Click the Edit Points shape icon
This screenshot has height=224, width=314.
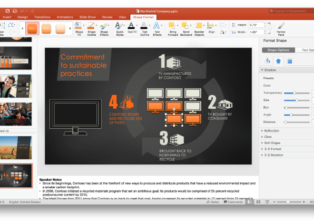tap(11, 25)
